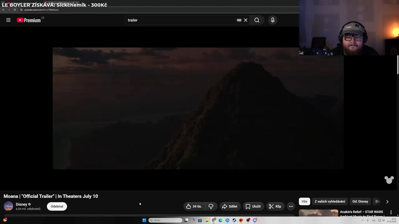Viewport: 399px width, 224px height.
Task: Click the Moana trailer video player
Action: (198, 108)
